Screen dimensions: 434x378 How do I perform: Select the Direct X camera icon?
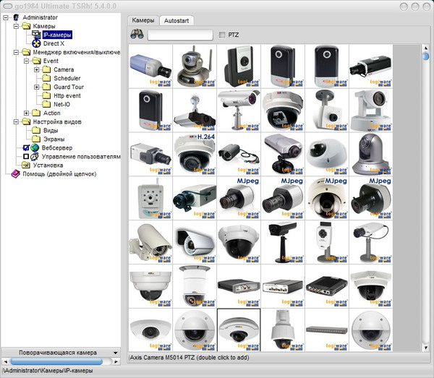pyautogui.click(x=35, y=43)
